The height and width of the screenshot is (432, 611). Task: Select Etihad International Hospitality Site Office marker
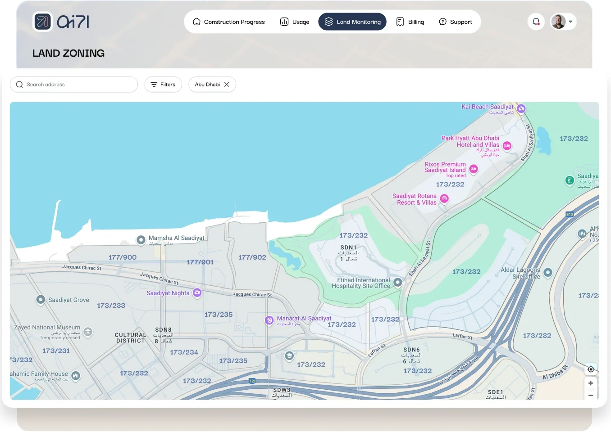click(x=397, y=282)
